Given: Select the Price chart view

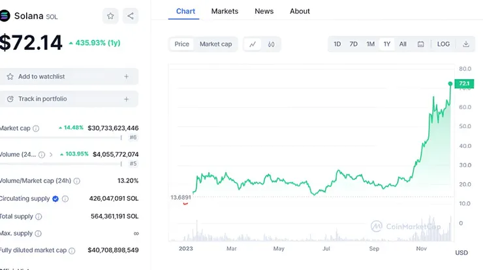Looking at the screenshot, I should 182,44.
